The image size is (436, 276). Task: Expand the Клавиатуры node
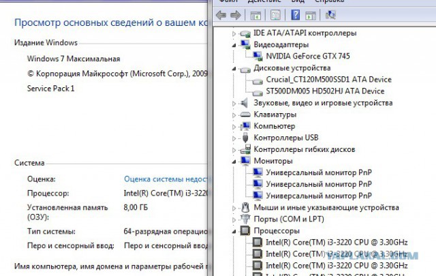coord(234,115)
